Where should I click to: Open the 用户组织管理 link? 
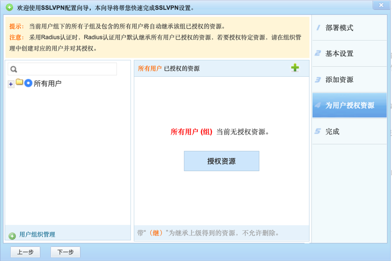click(x=37, y=235)
